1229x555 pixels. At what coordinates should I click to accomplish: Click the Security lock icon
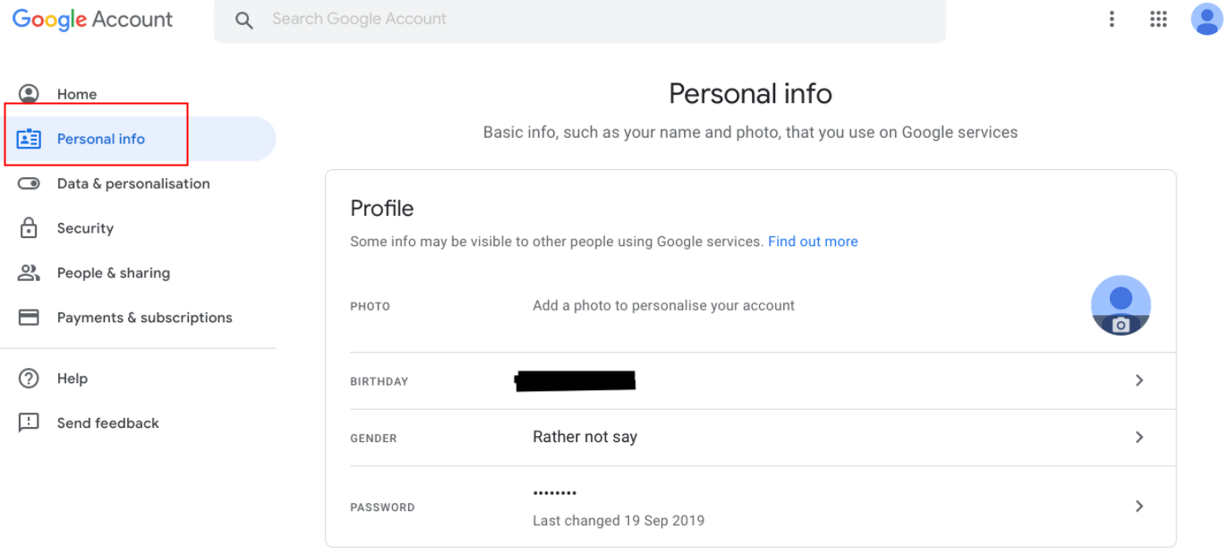click(x=30, y=227)
